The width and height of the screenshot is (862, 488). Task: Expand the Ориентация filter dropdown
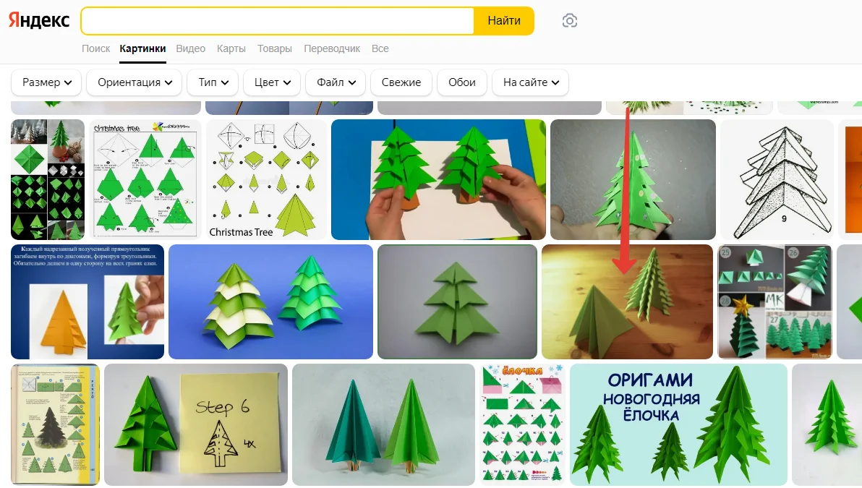pos(134,82)
